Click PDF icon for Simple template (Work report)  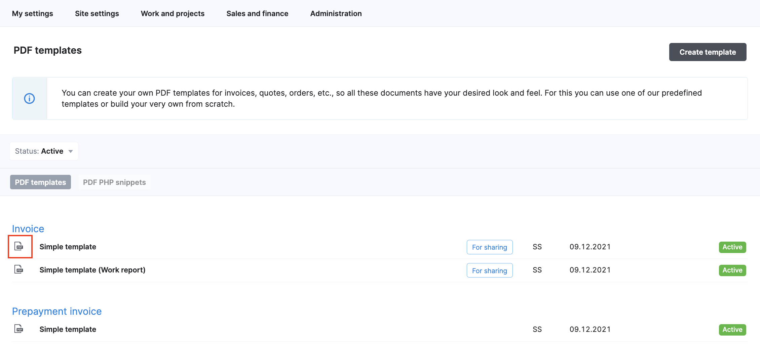click(x=19, y=269)
